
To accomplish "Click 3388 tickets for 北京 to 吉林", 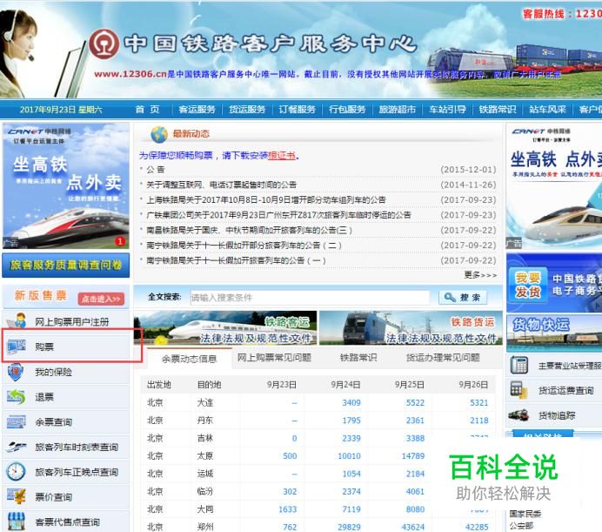I will (416, 438).
